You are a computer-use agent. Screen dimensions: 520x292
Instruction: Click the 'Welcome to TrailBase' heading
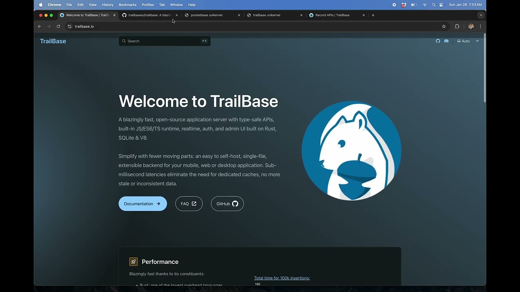[198, 101]
